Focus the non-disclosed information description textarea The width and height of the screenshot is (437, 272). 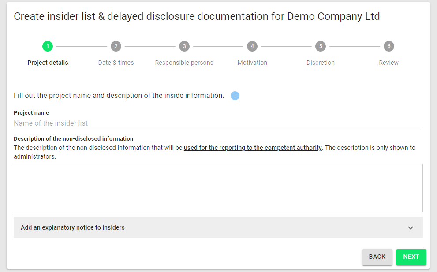click(218, 188)
